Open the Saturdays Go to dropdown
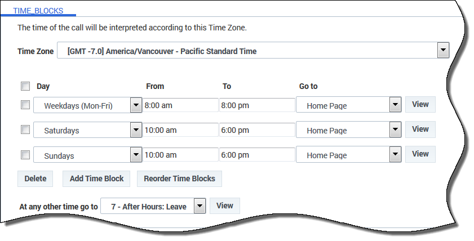Image resolution: width=474 pixels, height=241 pixels. (395, 130)
